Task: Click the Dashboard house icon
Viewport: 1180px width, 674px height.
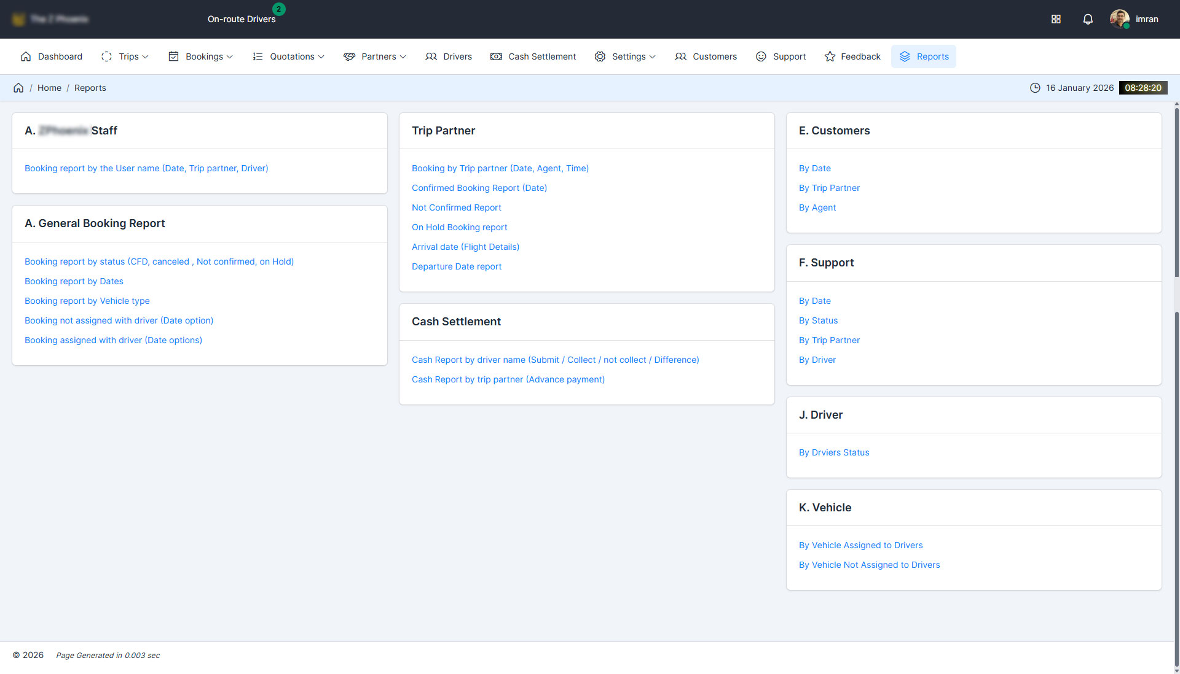Action: (26, 56)
